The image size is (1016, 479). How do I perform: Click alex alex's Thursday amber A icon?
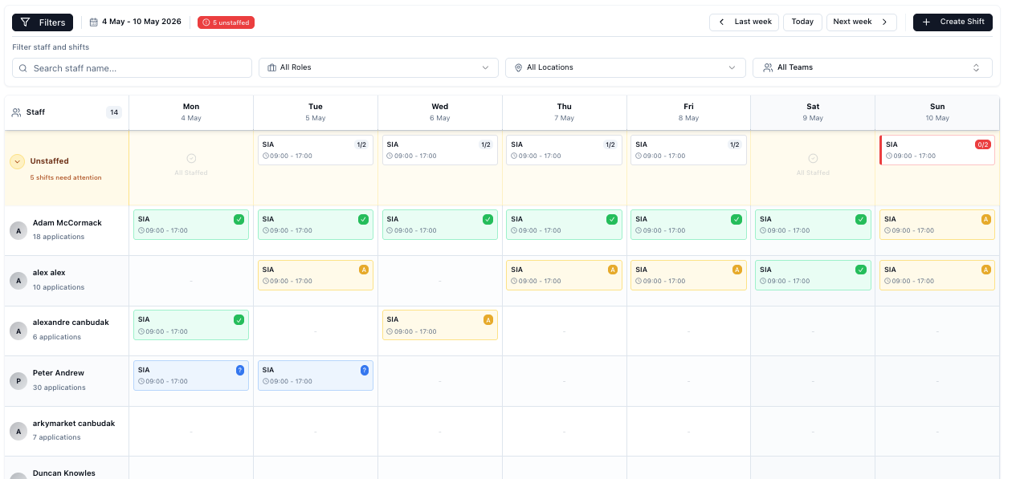613,270
